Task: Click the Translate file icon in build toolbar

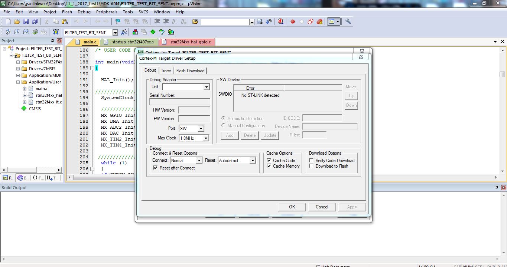Action: click(9, 32)
